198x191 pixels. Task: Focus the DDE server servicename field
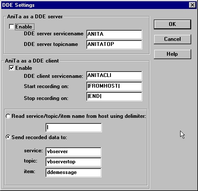114,34
